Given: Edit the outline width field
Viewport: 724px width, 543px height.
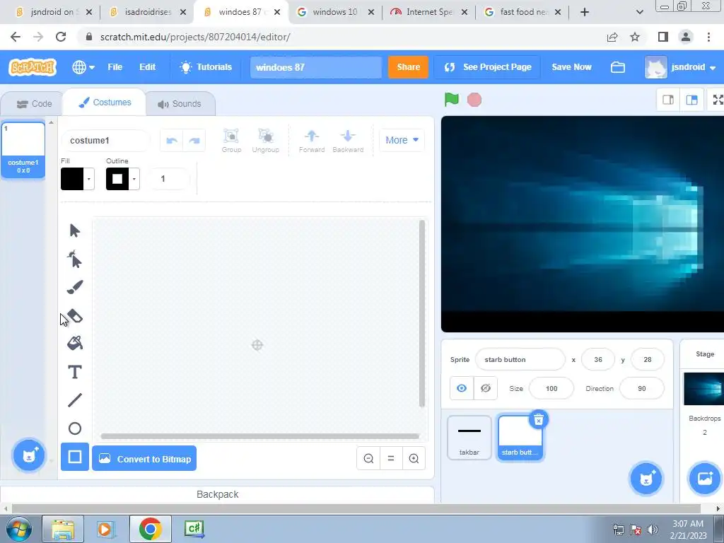Looking at the screenshot, I should coord(169,179).
